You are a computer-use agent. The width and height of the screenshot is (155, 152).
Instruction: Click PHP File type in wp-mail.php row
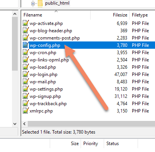tap(140, 82)
